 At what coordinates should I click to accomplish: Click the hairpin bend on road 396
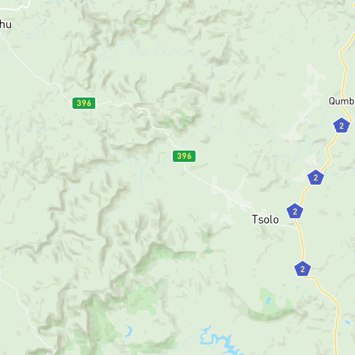[x=140, y=110]
